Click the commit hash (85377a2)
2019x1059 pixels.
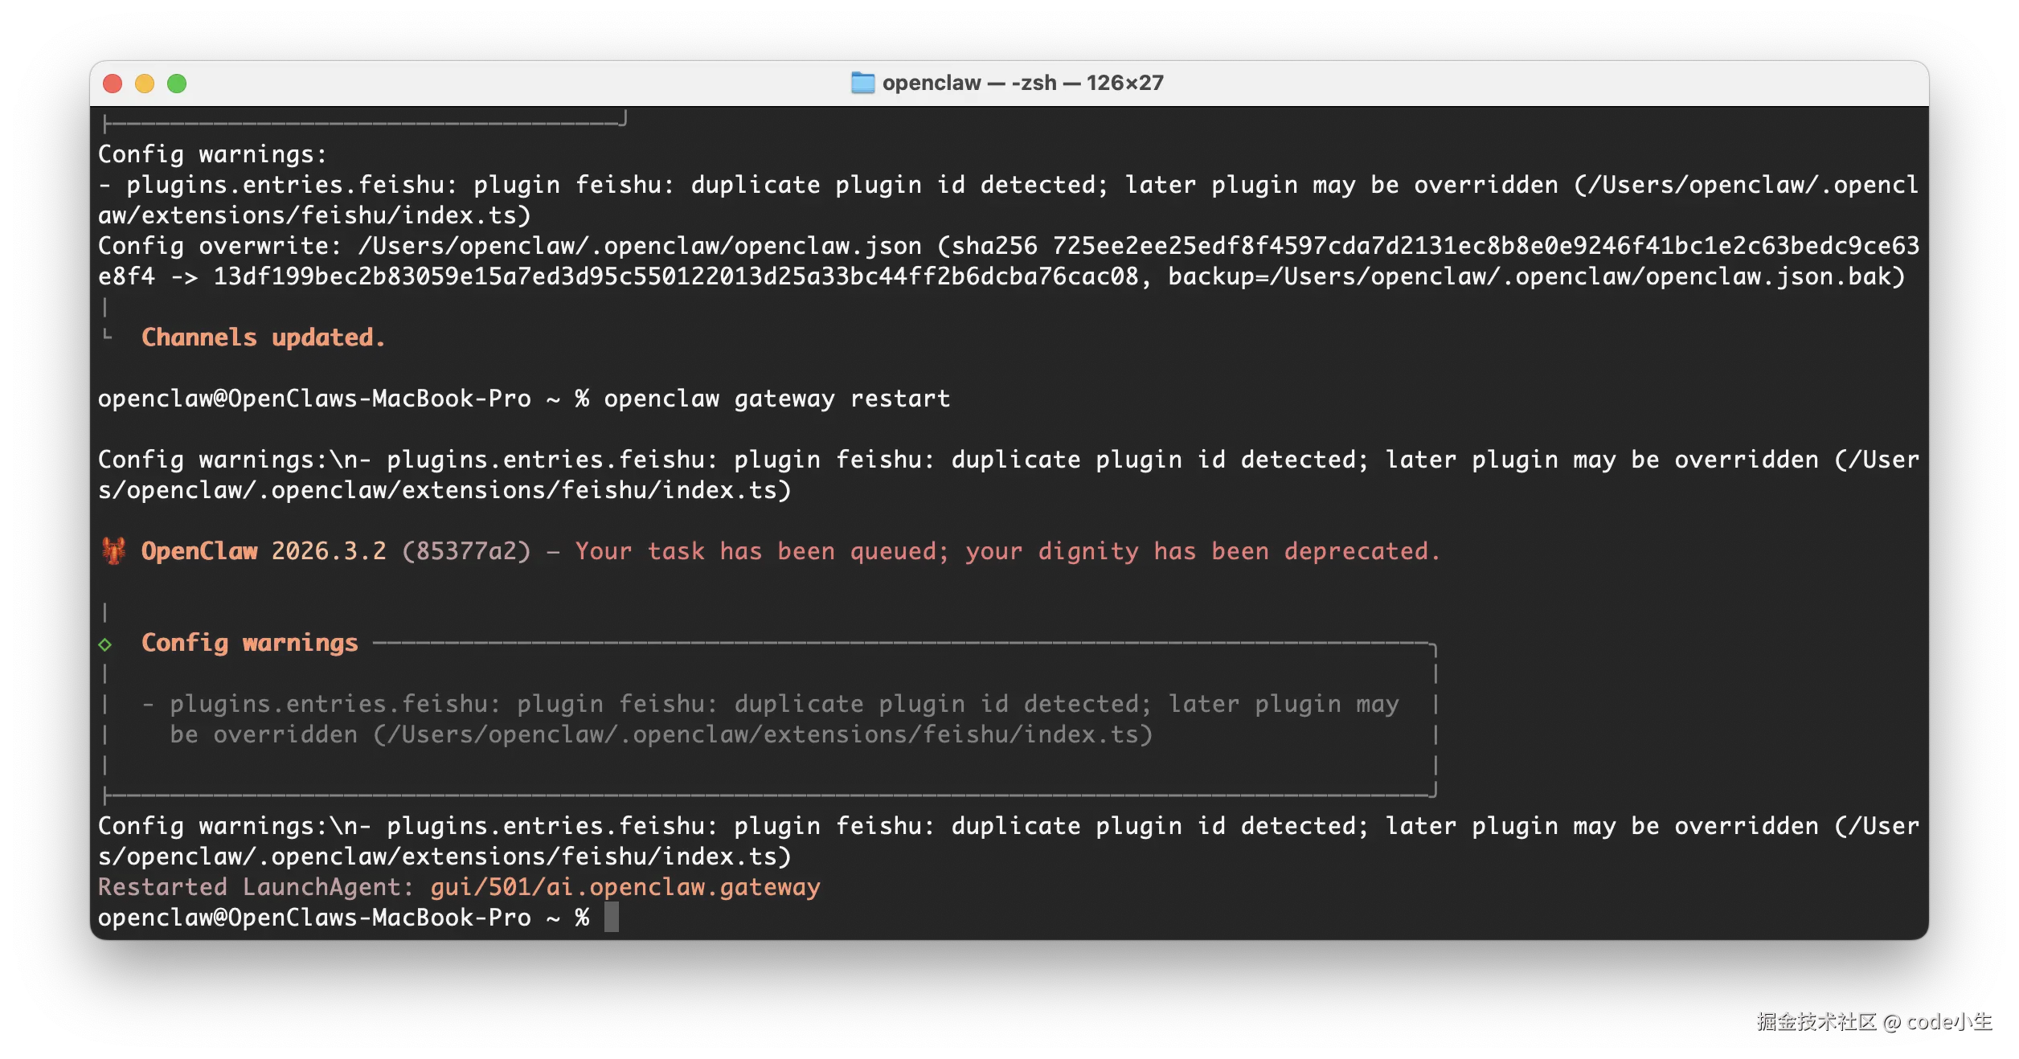(466, 551)
